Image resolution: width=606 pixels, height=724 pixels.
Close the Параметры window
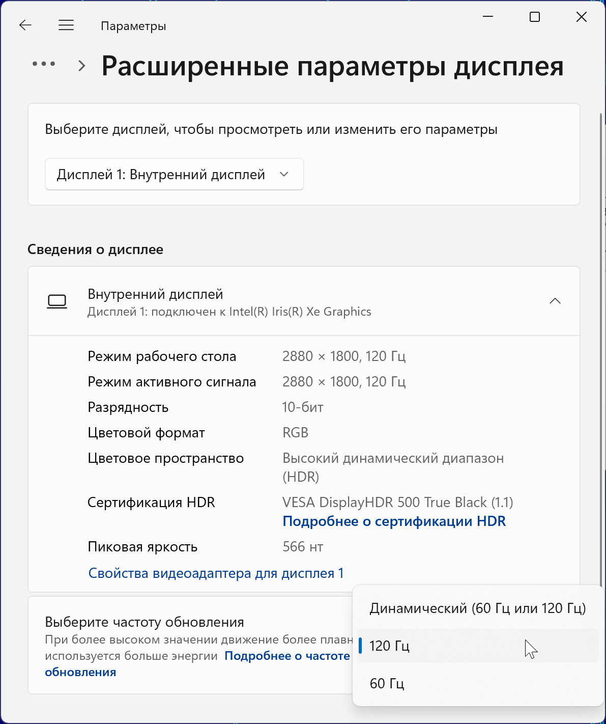582,17
